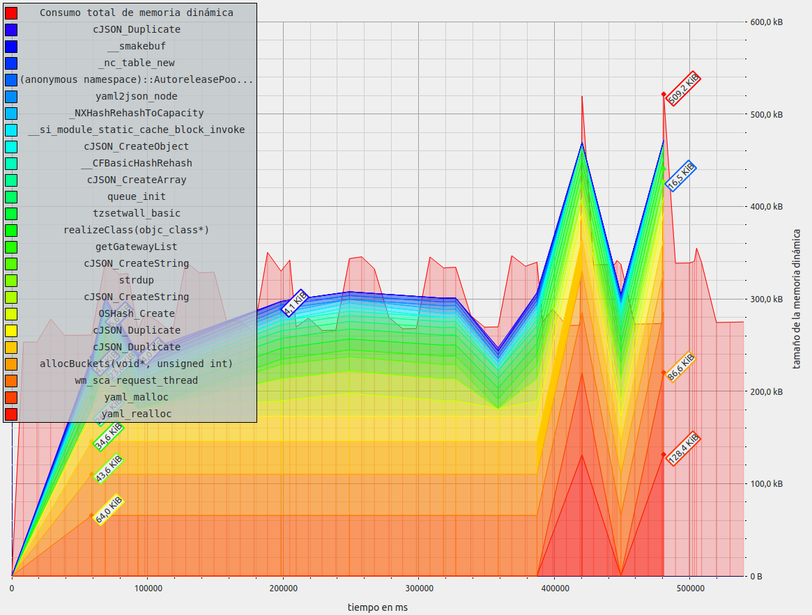812x615 pixels.
Task: Select the strdup entry in the legend
Action: click(x=10, y=280)
